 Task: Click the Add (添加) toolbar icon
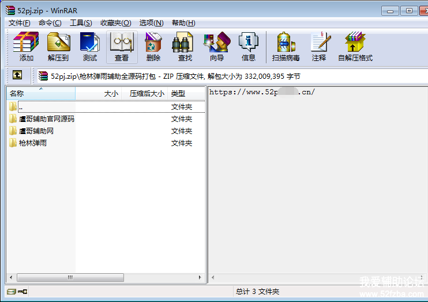26,47
